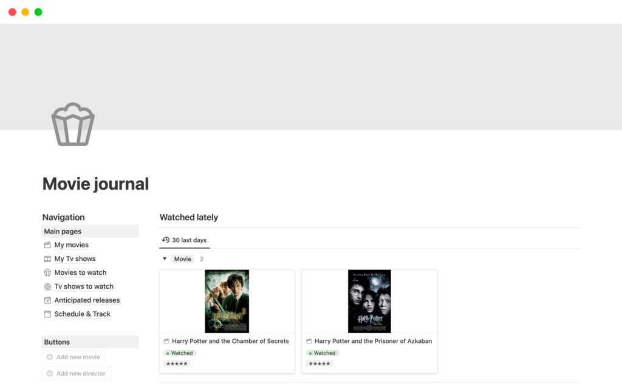Open the Prisoner of Azkaban poster thumbnail

[369, 301]
